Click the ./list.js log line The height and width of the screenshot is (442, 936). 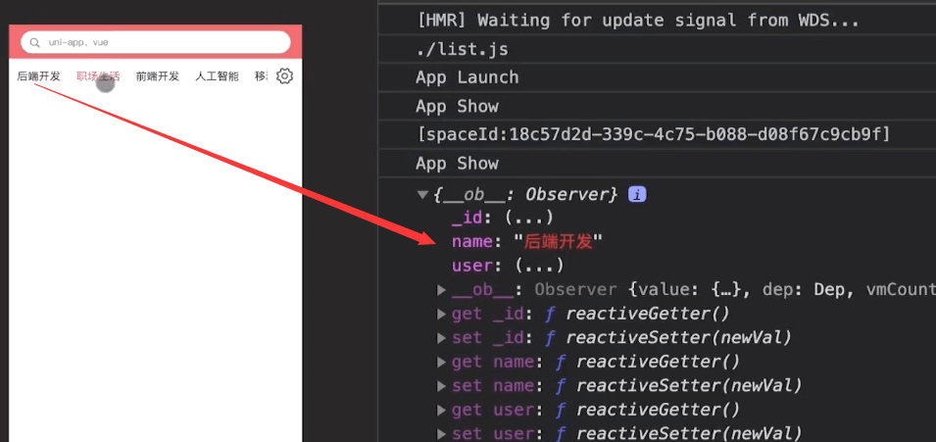click(462, 49)
